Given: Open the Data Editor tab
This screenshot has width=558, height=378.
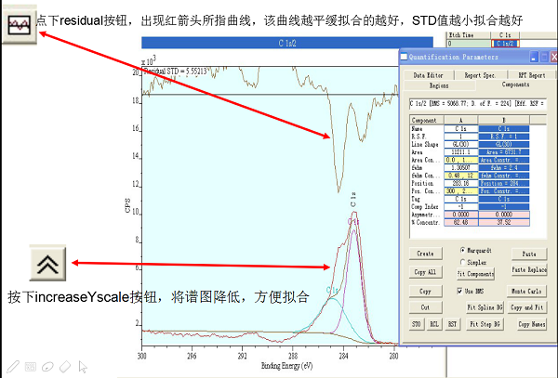Looking at the screenshot, I should click(x=427, y=74).
